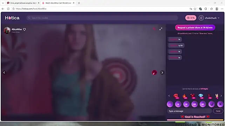
Task: Open the 0 Tk token balance button
Action: [x=191, y=18]
